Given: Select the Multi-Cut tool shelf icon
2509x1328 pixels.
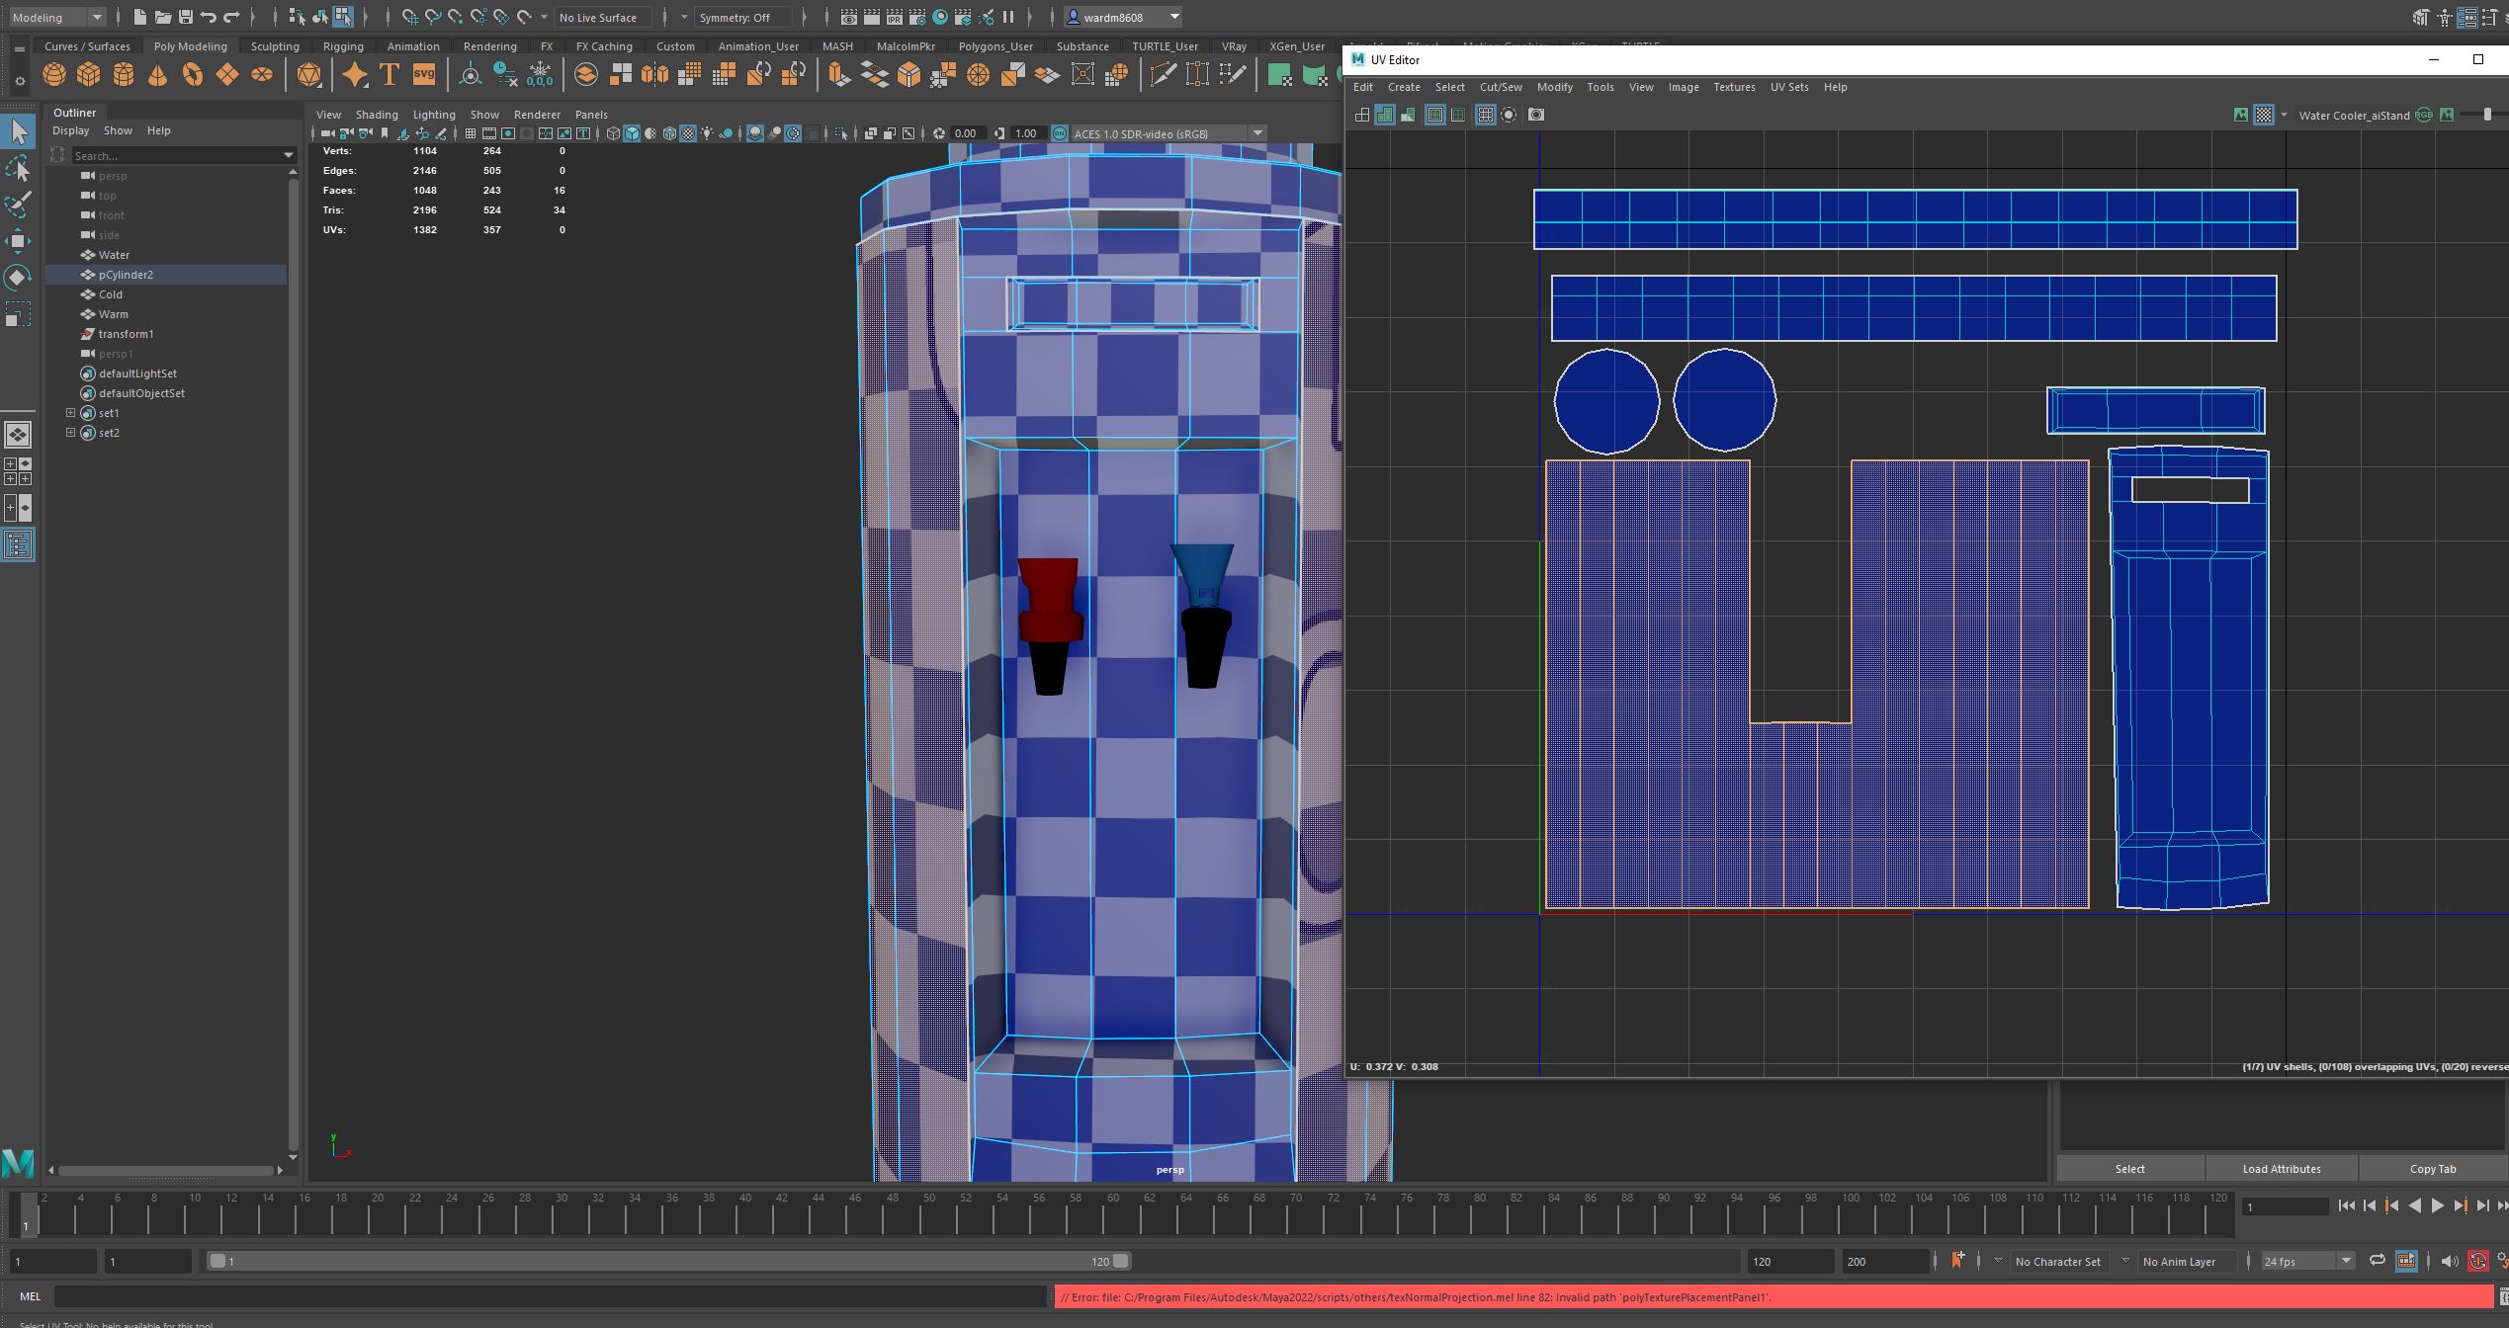Looking at the screenshot, I should pos(1163,75).
